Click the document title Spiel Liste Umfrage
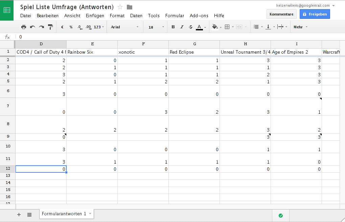The height and width of the screenshot is (222, 345). tap(67, 7)
